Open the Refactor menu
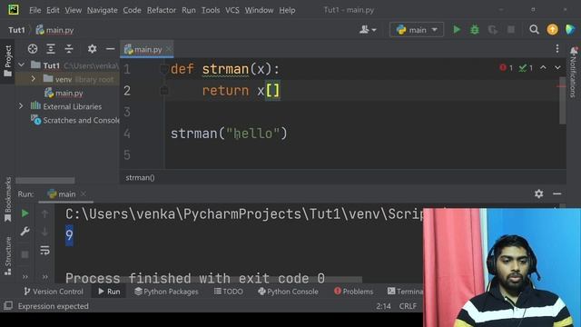The height and width of the screenshot is (327, 581). pos(162,10)
